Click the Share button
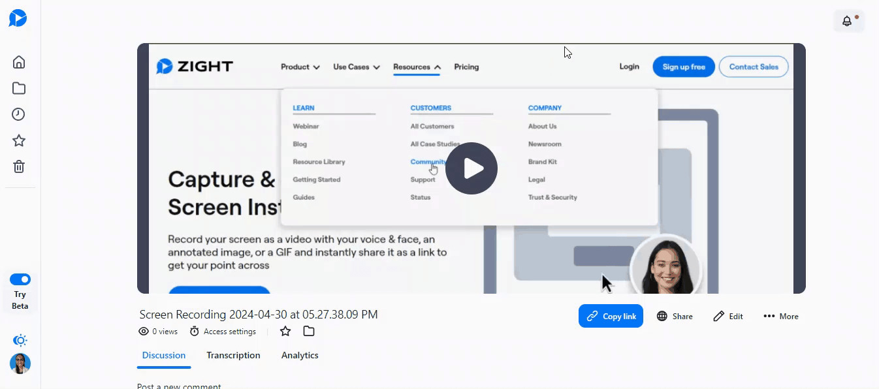The width and height of the screenshot is (879, 389). pos(675,316)
